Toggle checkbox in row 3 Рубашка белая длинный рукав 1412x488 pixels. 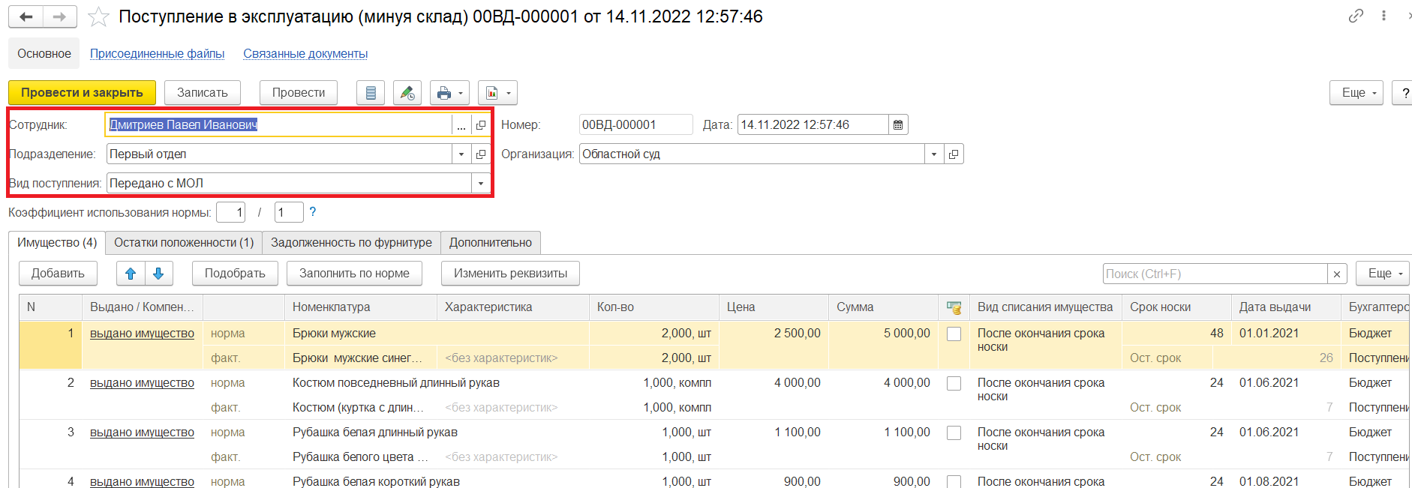pos(954,433)
